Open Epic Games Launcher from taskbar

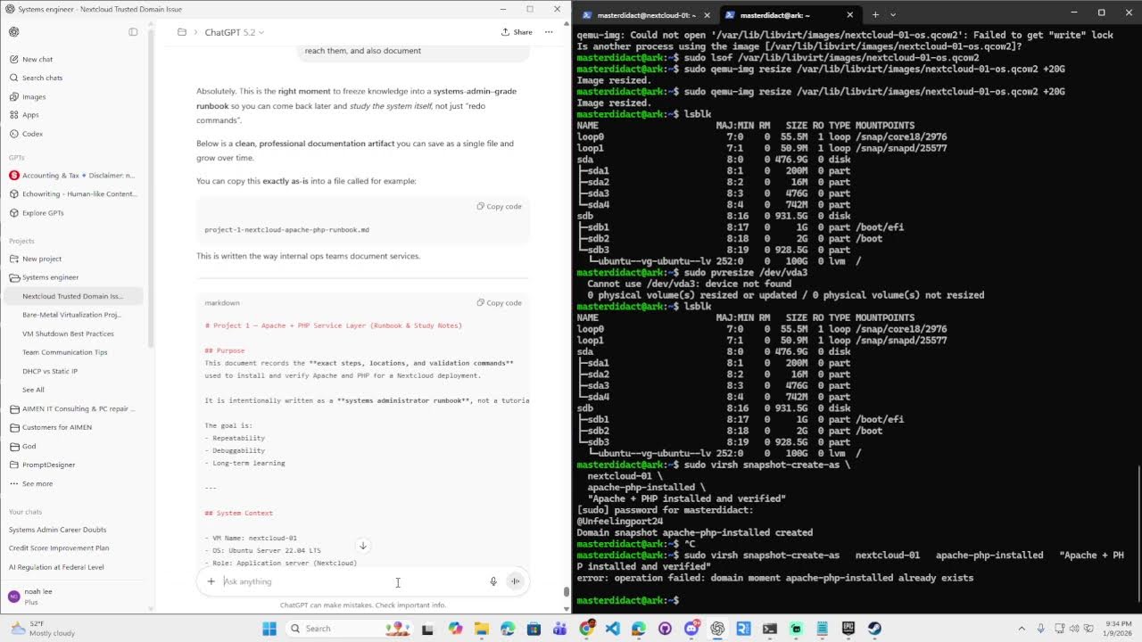click(848, 629)
